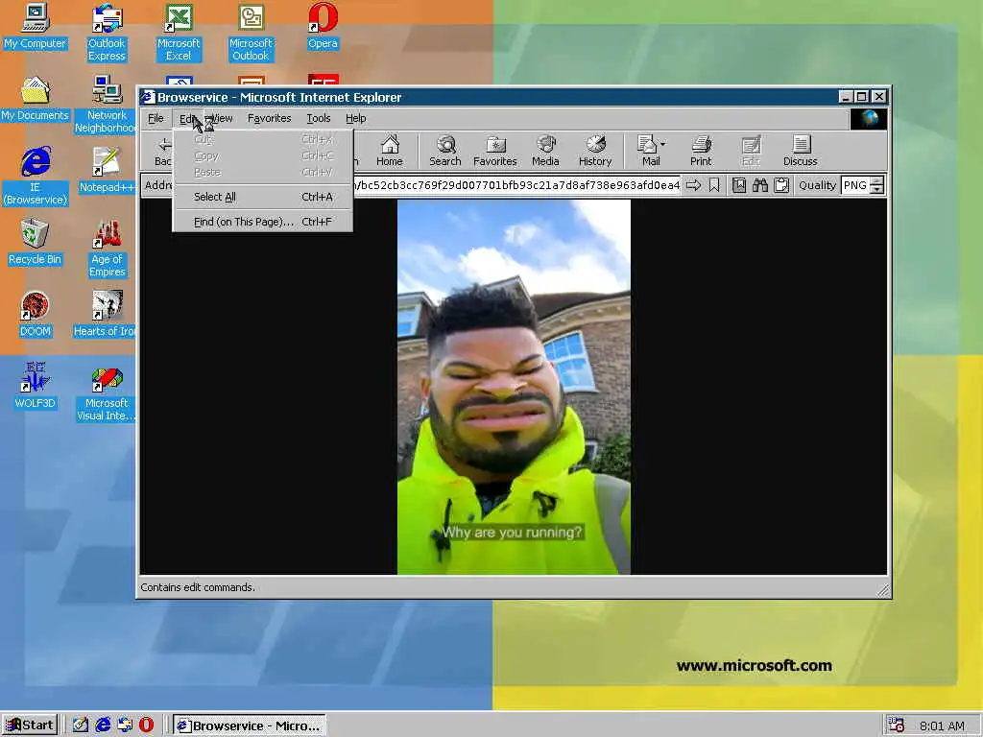Click Outlook Express quick launch icon
Viewport: 983px width, 737px height.
pos(125,725)
